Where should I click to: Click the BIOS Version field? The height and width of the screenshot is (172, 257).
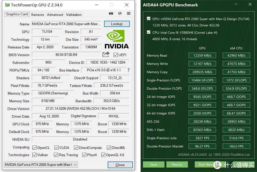coord(66,55)
